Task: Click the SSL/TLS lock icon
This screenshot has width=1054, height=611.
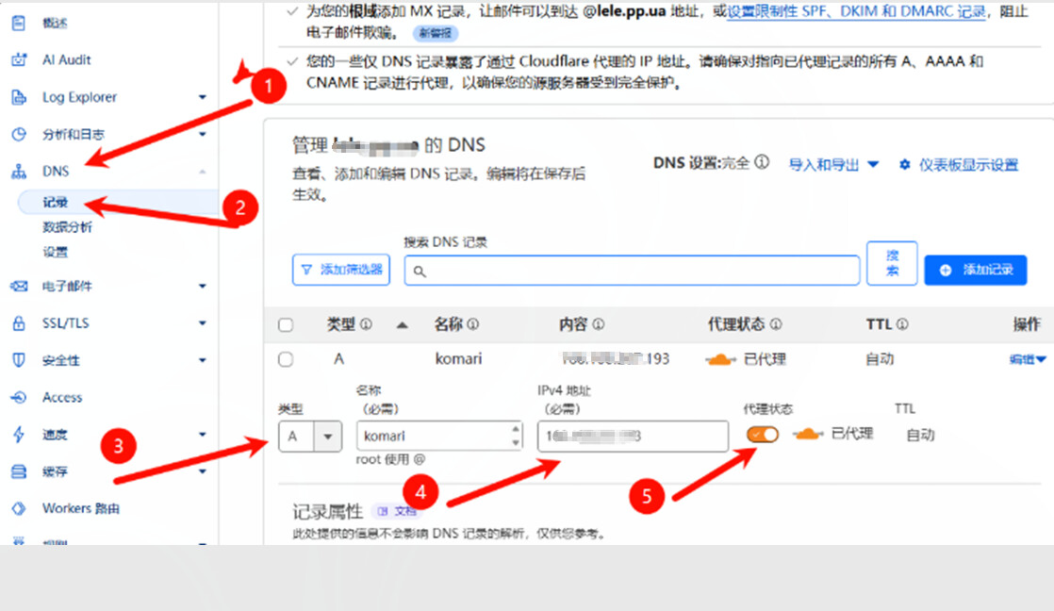Action: [18, 323]
